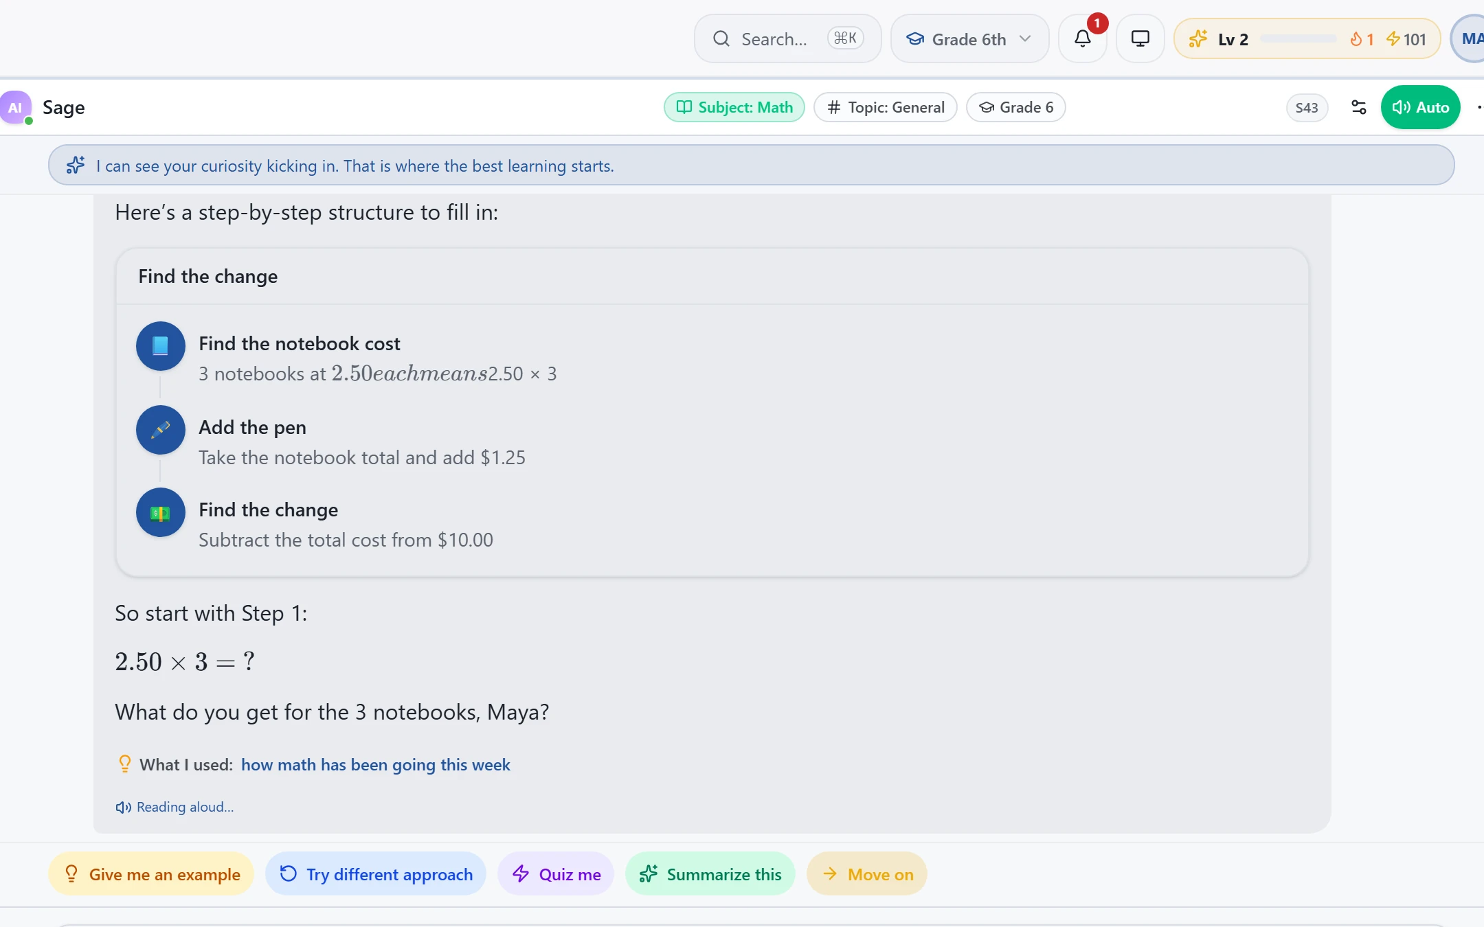
Task: Click the 'What I used' lightbulb icon
Action: 124,764
